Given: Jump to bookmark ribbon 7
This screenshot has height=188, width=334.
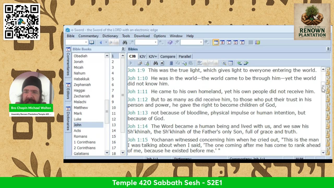Looking at the screenshot, I should pos(328,125).
